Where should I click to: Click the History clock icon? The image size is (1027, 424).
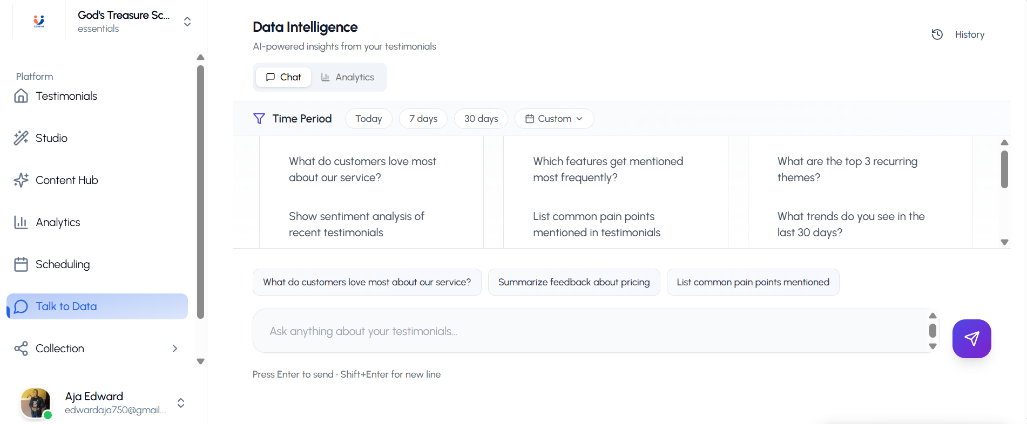pos(937,35)
